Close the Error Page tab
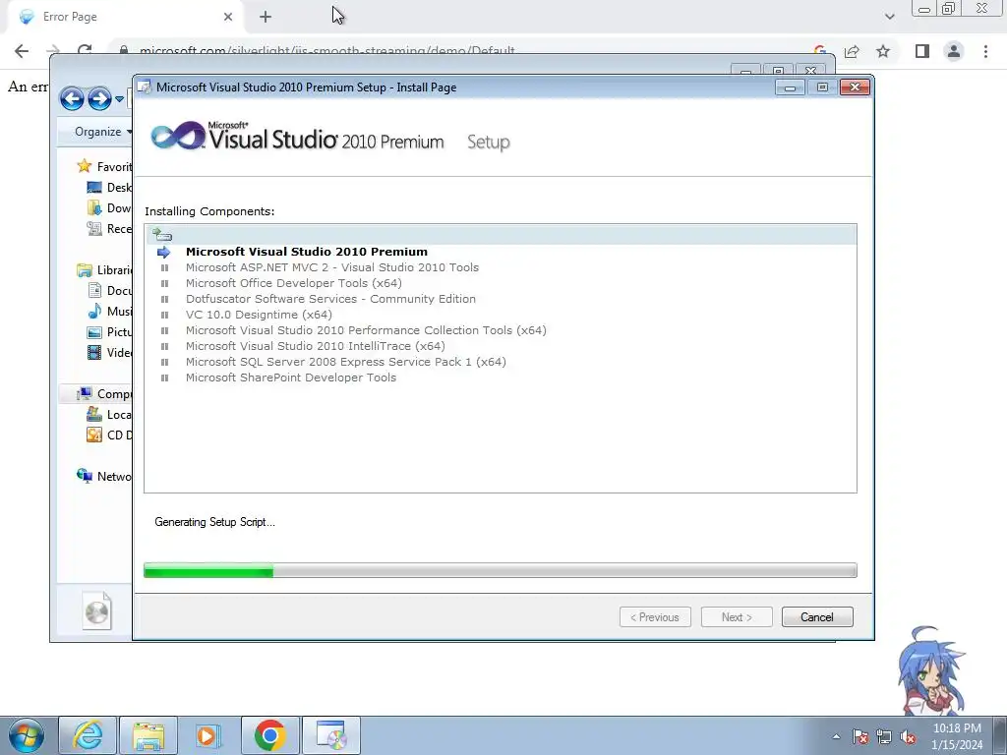 (x=228, y=17)
